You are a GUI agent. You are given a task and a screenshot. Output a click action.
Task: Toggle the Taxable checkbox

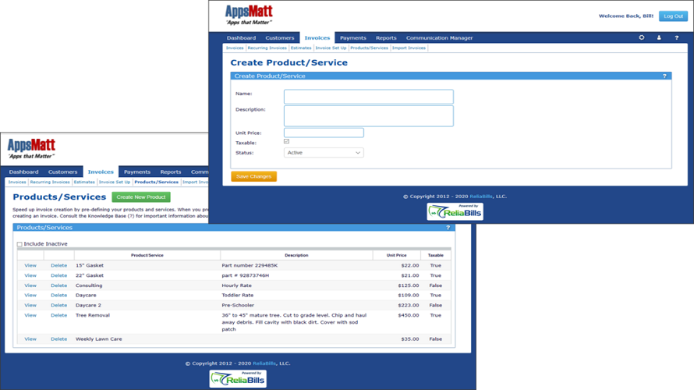[x=286, y=142]
